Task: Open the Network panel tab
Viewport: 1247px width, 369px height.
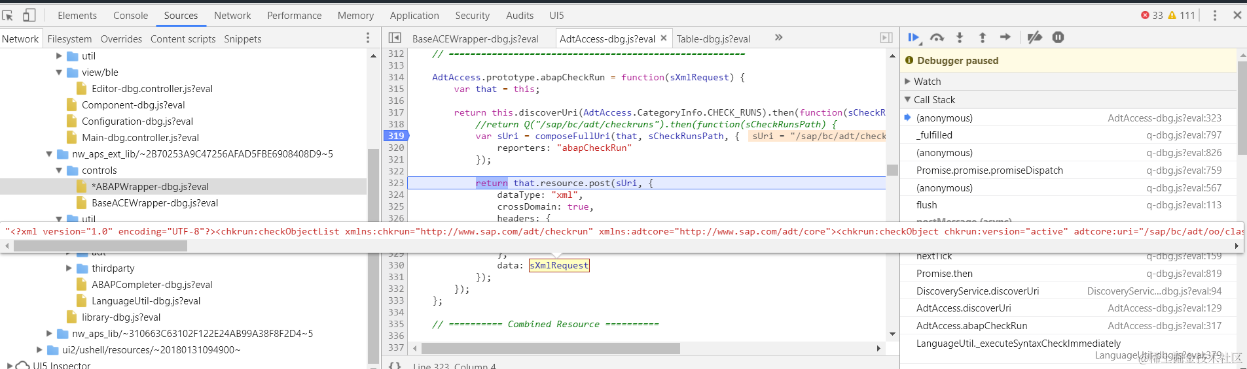Action: pos(232,15)
